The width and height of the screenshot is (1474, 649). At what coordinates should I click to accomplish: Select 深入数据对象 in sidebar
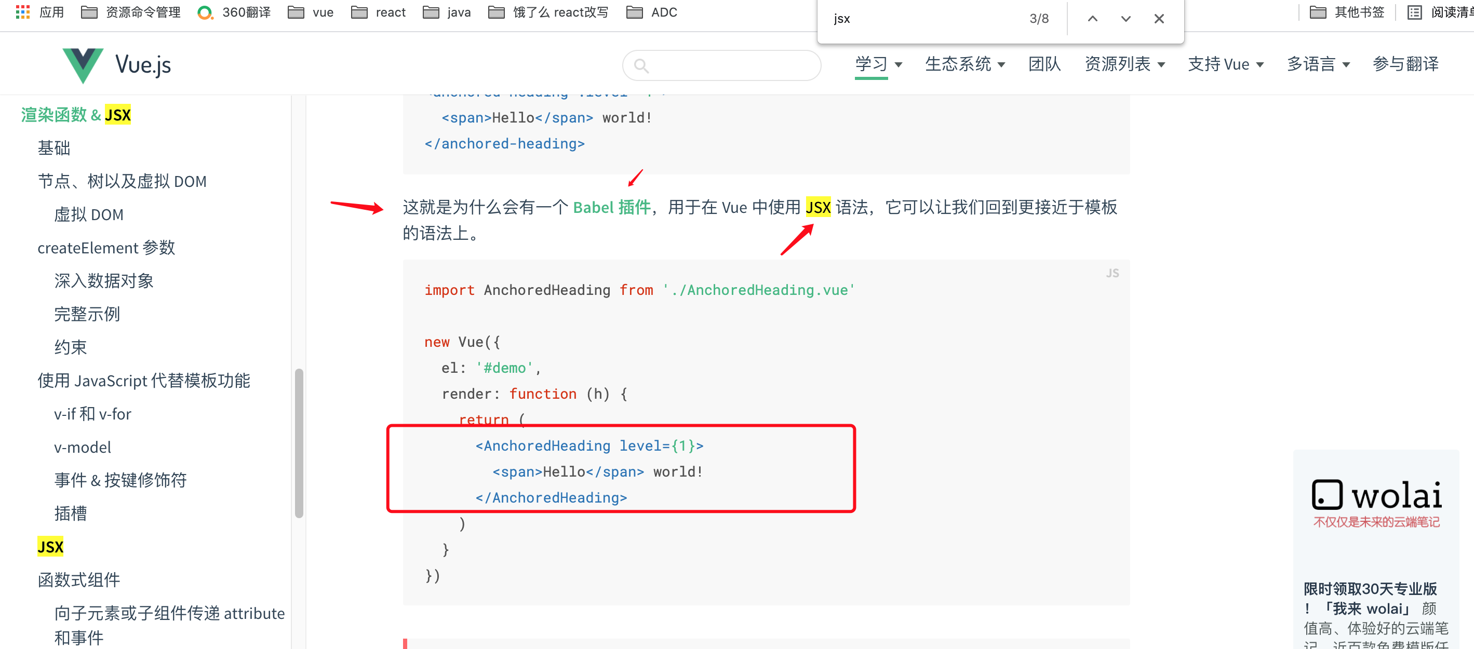[x=103, y=281]
